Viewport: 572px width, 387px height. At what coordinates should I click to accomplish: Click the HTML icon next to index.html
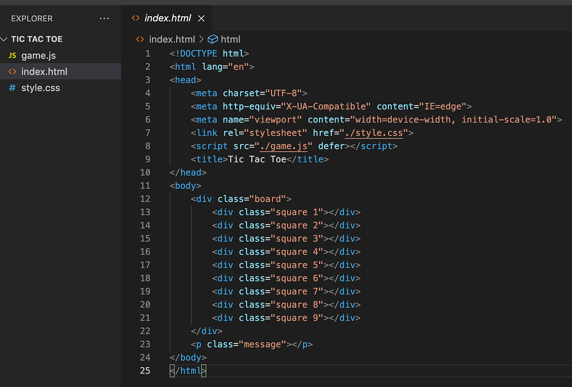(x=12, y=71)
